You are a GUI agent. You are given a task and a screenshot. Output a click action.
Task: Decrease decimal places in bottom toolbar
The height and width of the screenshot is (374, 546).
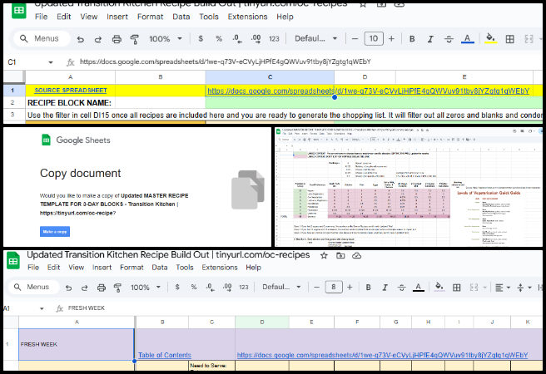[x=210, y=287]
